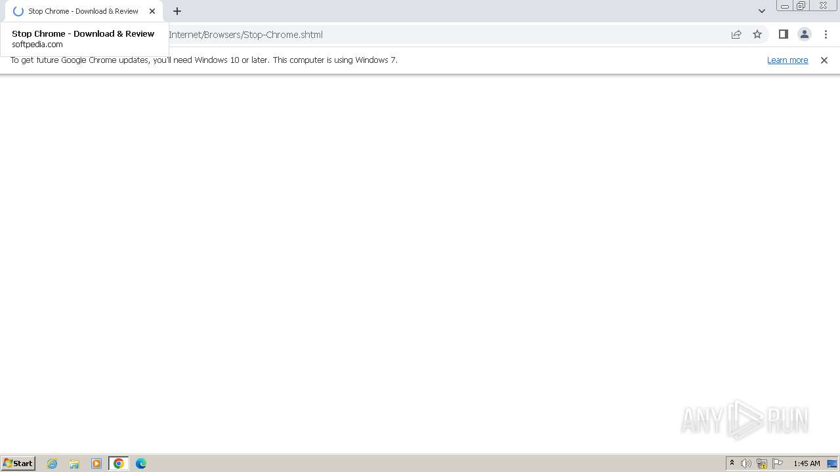Bookmark this page with star icon

(x=757, y=35)
